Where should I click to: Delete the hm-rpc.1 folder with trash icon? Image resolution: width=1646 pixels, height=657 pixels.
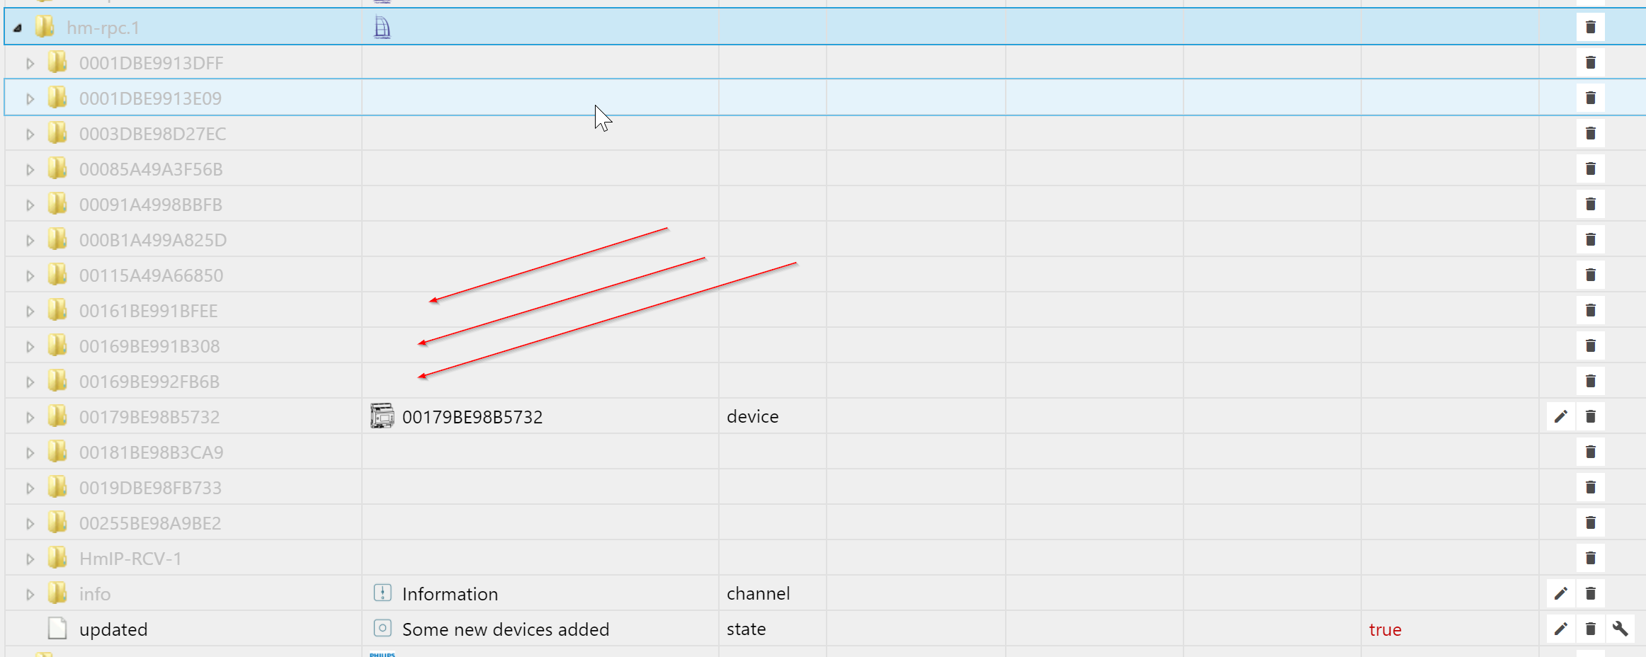pos(1590,27)
